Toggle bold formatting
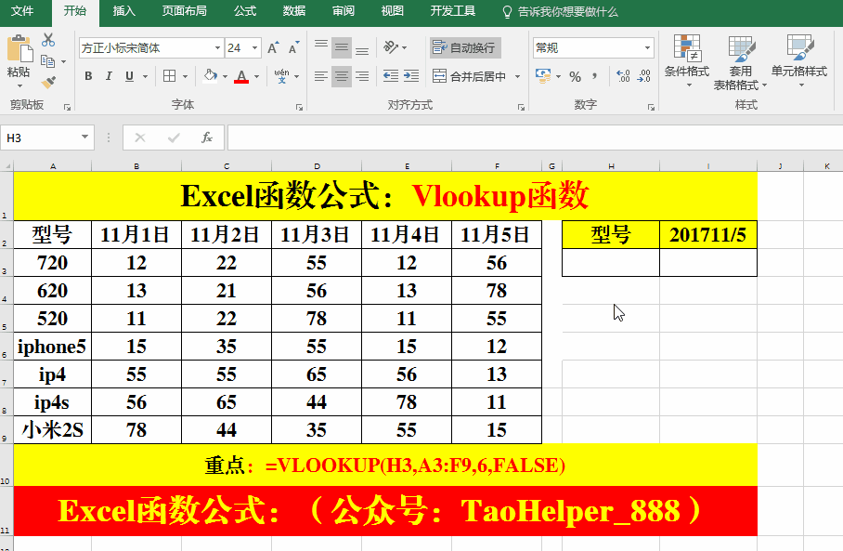Screen dimensions: 843x551 point(89,76)
